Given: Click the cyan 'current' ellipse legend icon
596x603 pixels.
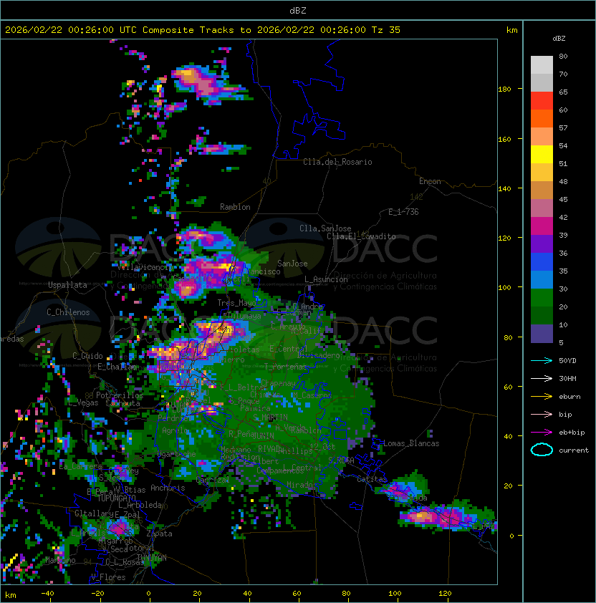Looking at the screenshot, I should (x=542, y=450).
